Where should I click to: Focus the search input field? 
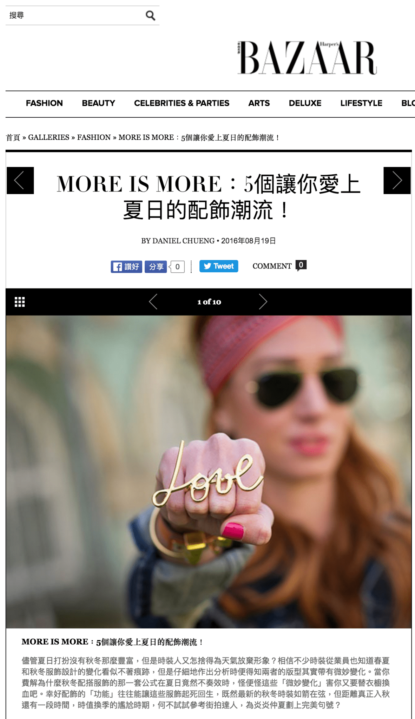pos(75,15)
